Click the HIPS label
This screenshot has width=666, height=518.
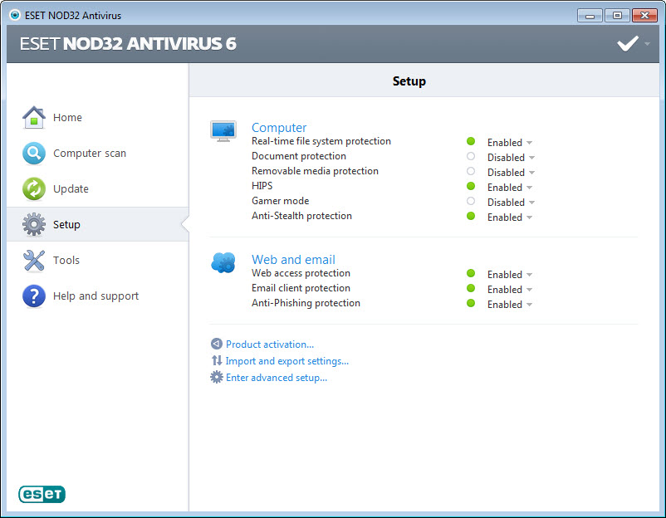tap(262, 186)
